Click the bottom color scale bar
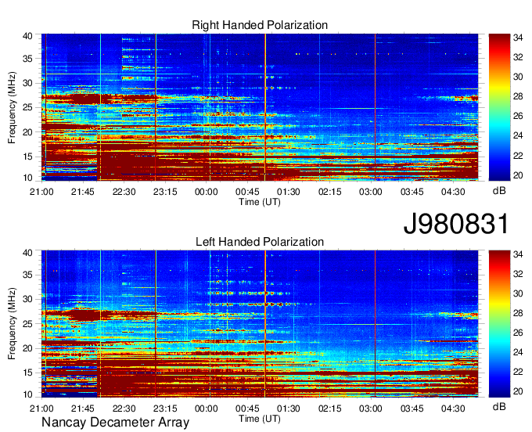The width and height of the screenshot is (532, 432). [x=499, y=324]
